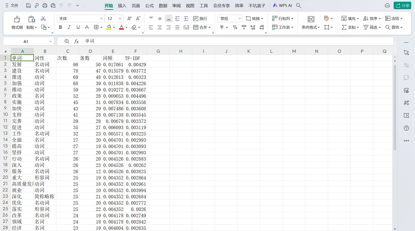Click the Sum (求和) button
Image resolution: width=415 pixels, height=231 pixels.
tap(350, 27)
